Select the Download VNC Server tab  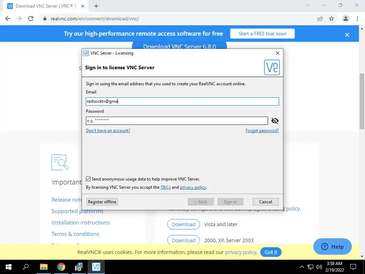tap(45, 6)
